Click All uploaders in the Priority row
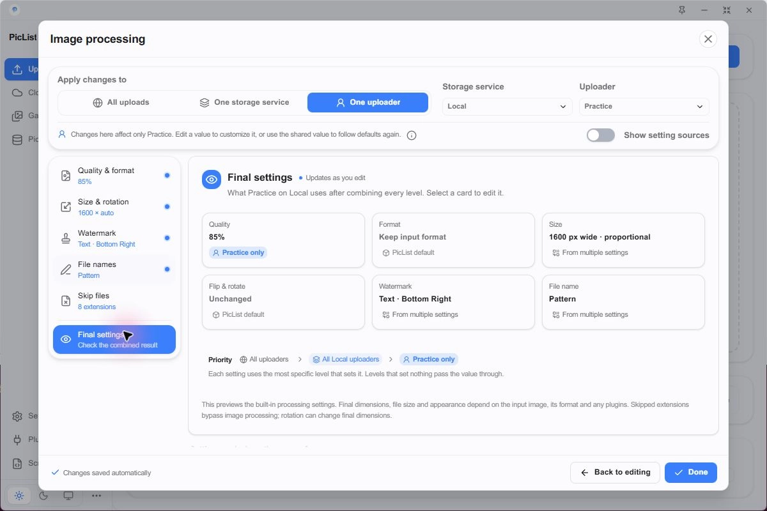The height and width of the screenshot is (511, 767). click(264, 360)
